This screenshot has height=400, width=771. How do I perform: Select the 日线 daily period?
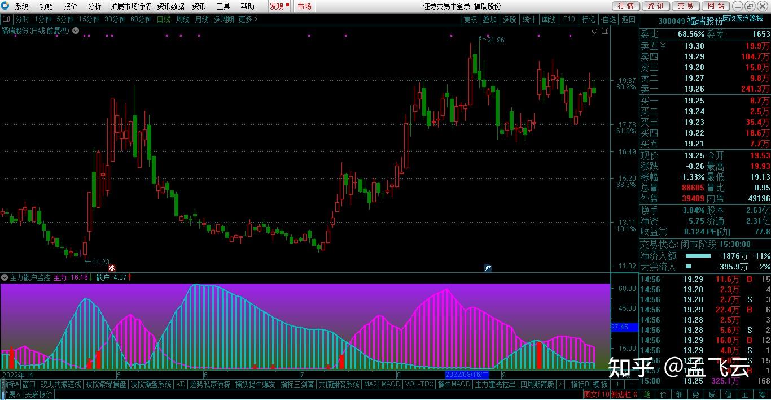[164, 19]
